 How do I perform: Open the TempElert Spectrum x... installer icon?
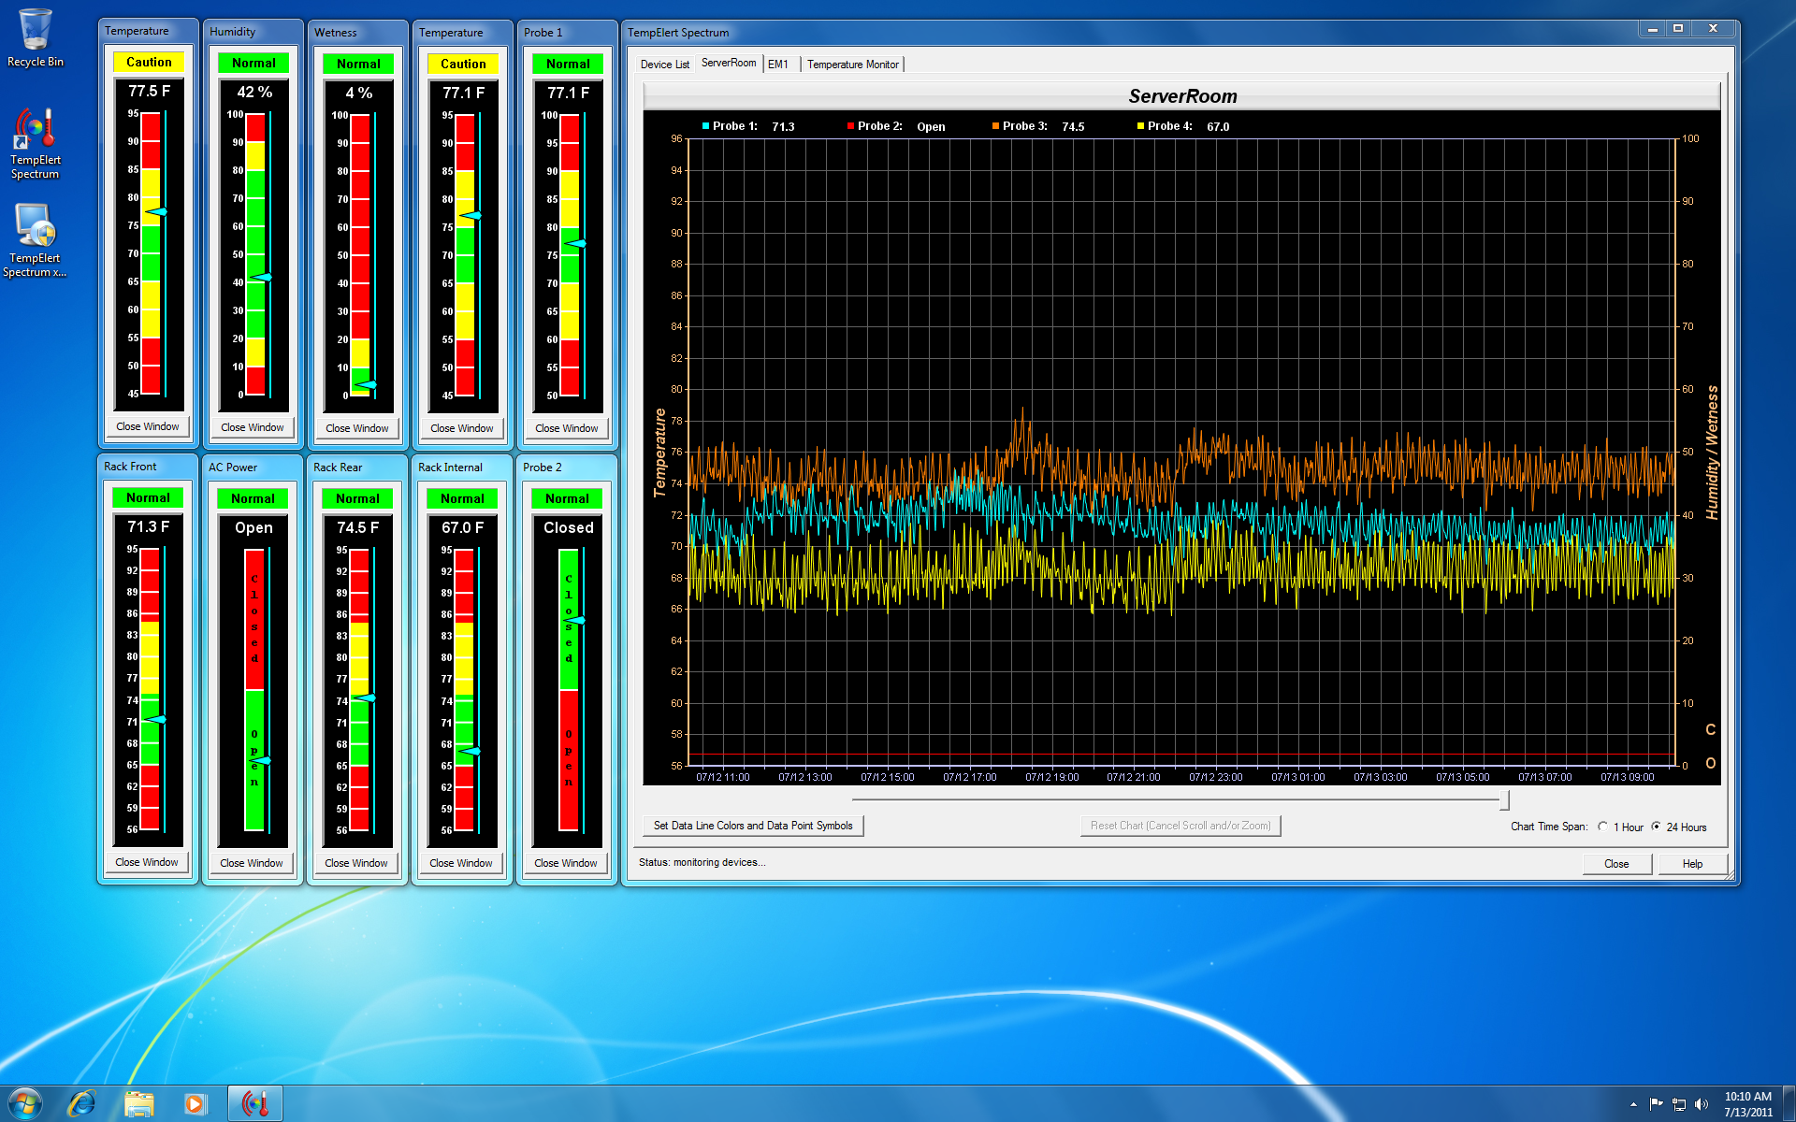point(36,241)
